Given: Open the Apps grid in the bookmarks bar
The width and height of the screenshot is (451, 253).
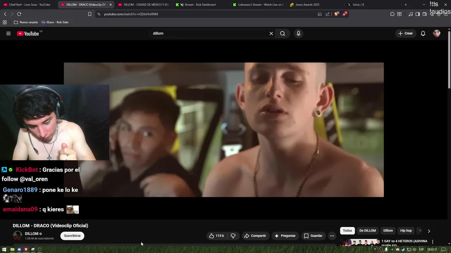Looking at the screenshot, I should point(5,22).
